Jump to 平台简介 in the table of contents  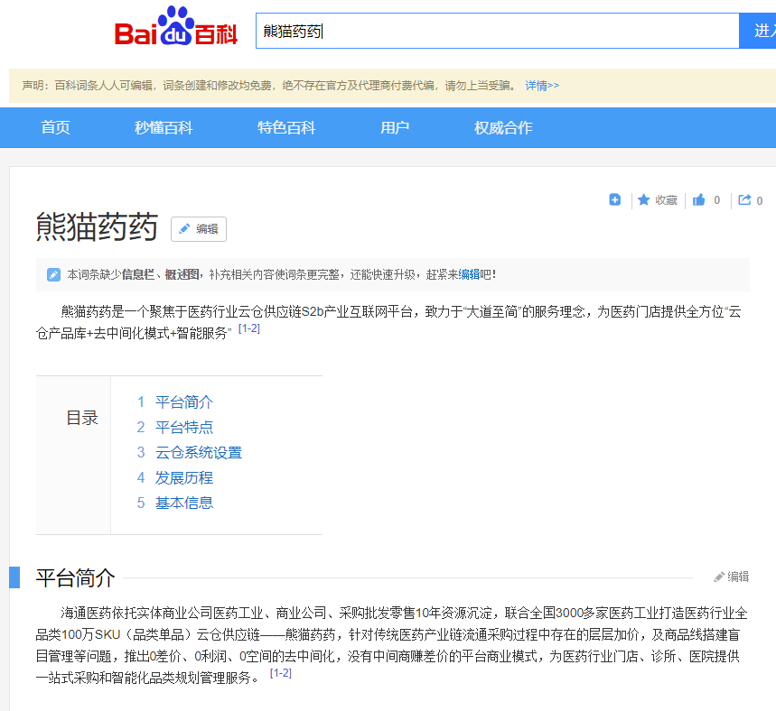click(183, 402)
